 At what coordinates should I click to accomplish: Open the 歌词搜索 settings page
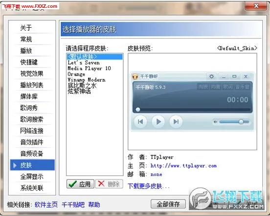(x=32, y=119)
